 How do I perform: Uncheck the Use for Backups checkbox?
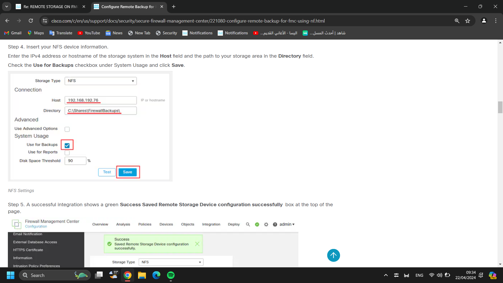(67, 145)
